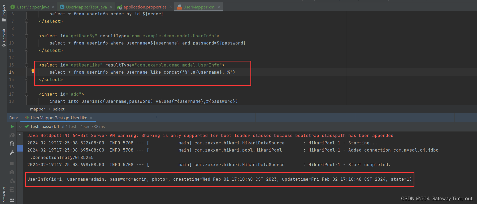Expand hidden toolbar items with double chevron
This screenshot has height=204, width=477.
pyautogui.click(x=20, y=127)
